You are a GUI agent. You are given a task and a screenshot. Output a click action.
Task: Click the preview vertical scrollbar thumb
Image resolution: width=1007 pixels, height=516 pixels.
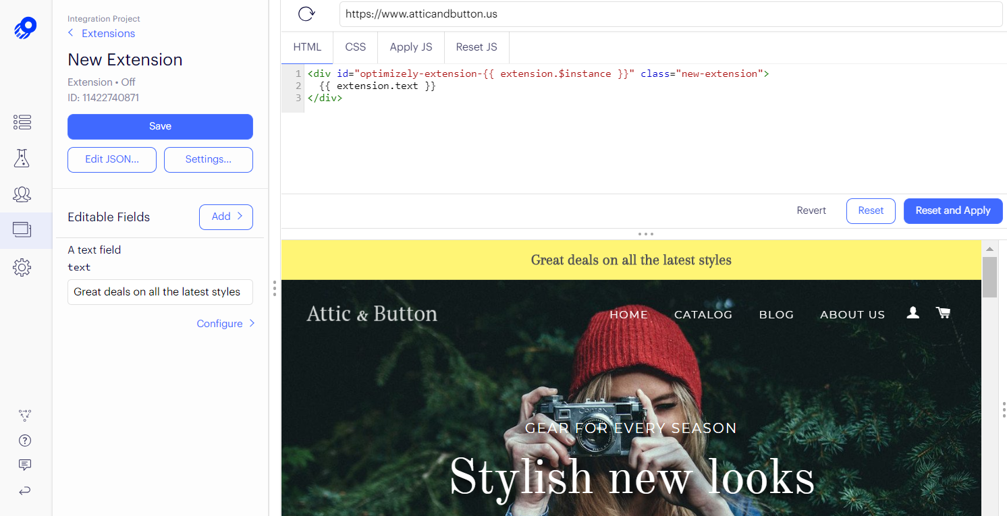[x=989, y=277]
